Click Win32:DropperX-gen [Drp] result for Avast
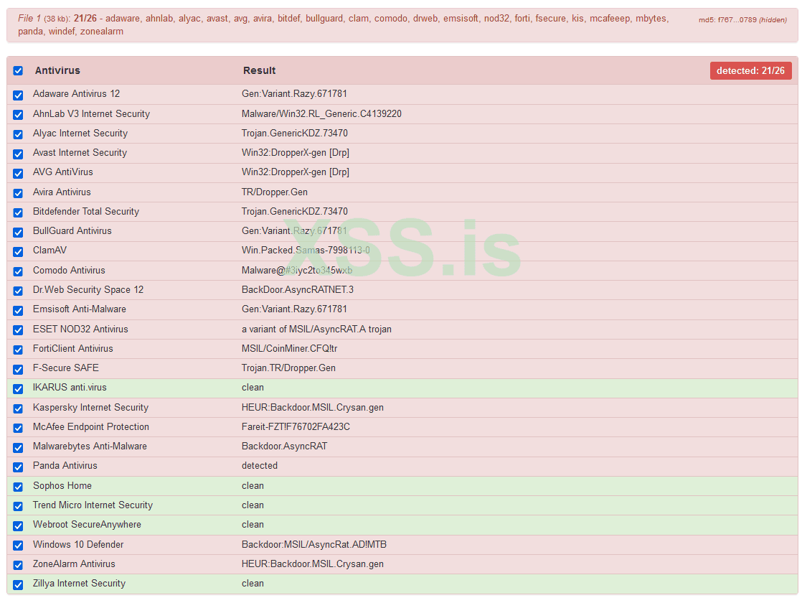 (x=296, y=152)
